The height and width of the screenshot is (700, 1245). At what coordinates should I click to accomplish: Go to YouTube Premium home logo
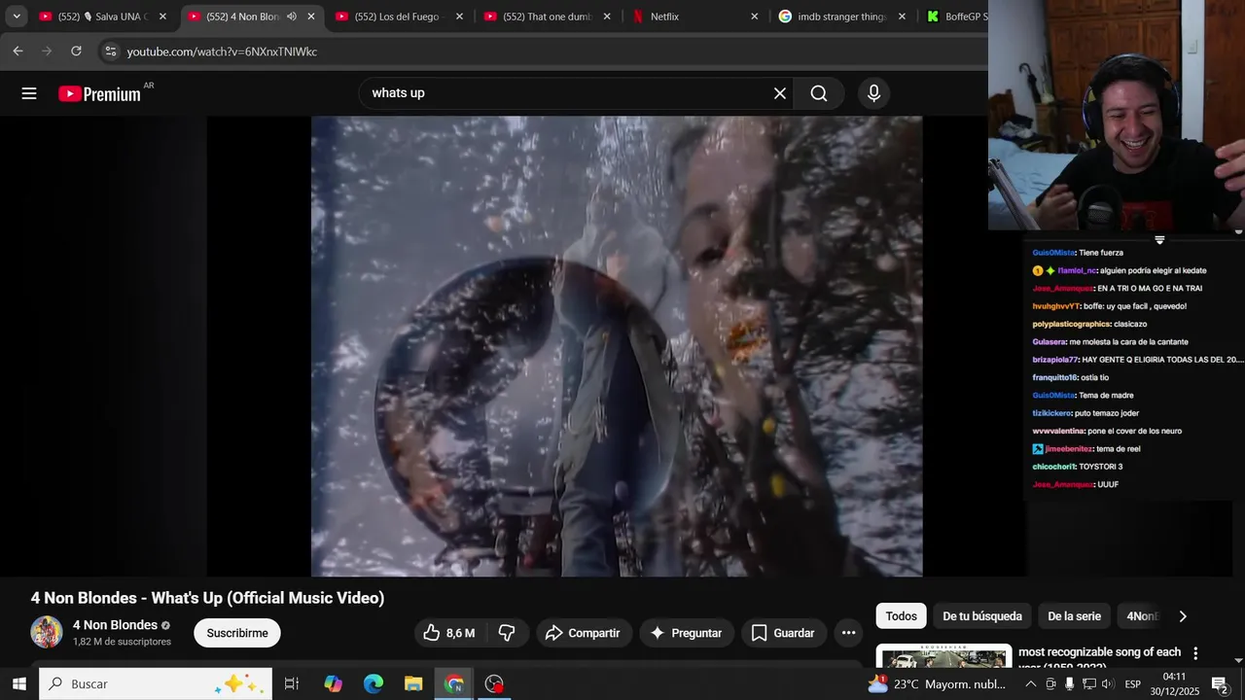(x=100, y=93)
